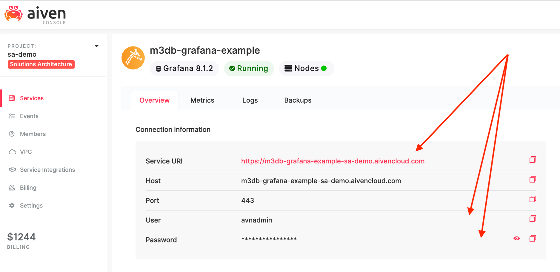Click the Grafana 8.1.2 version badge
Screen dimensions: 560x272
coord(184,69)
